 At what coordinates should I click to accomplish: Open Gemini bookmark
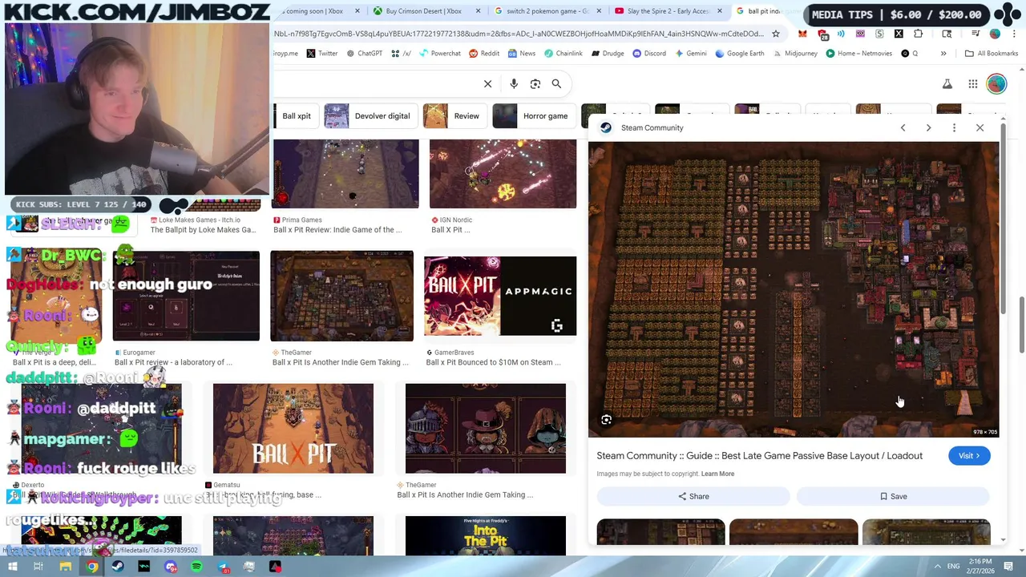coord(690,54)
